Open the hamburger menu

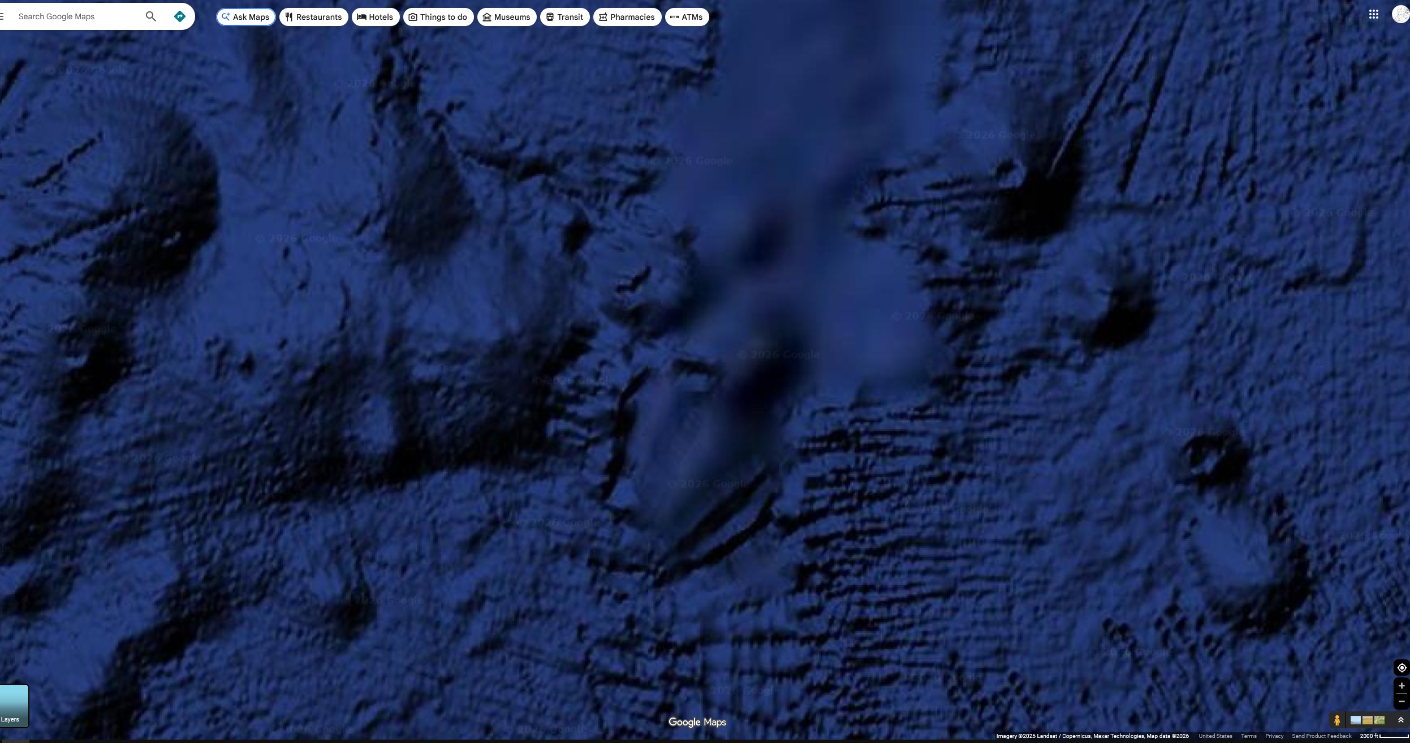(x=2, y=16)
